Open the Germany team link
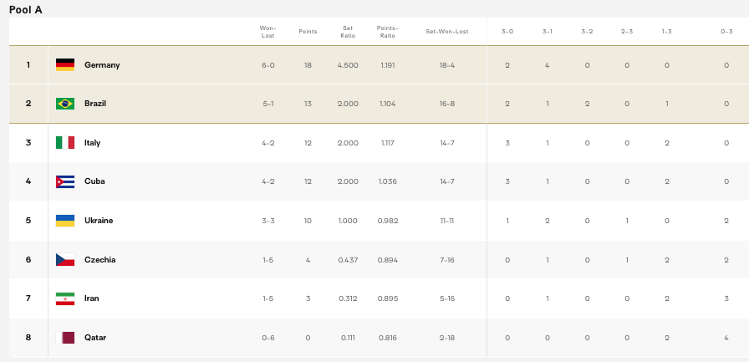This screenshot has height=362, width=749. click(102, 65)
